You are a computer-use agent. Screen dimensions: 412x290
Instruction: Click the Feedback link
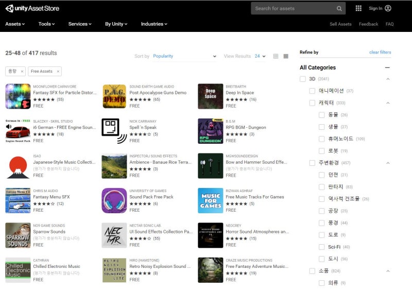(368, 24)
